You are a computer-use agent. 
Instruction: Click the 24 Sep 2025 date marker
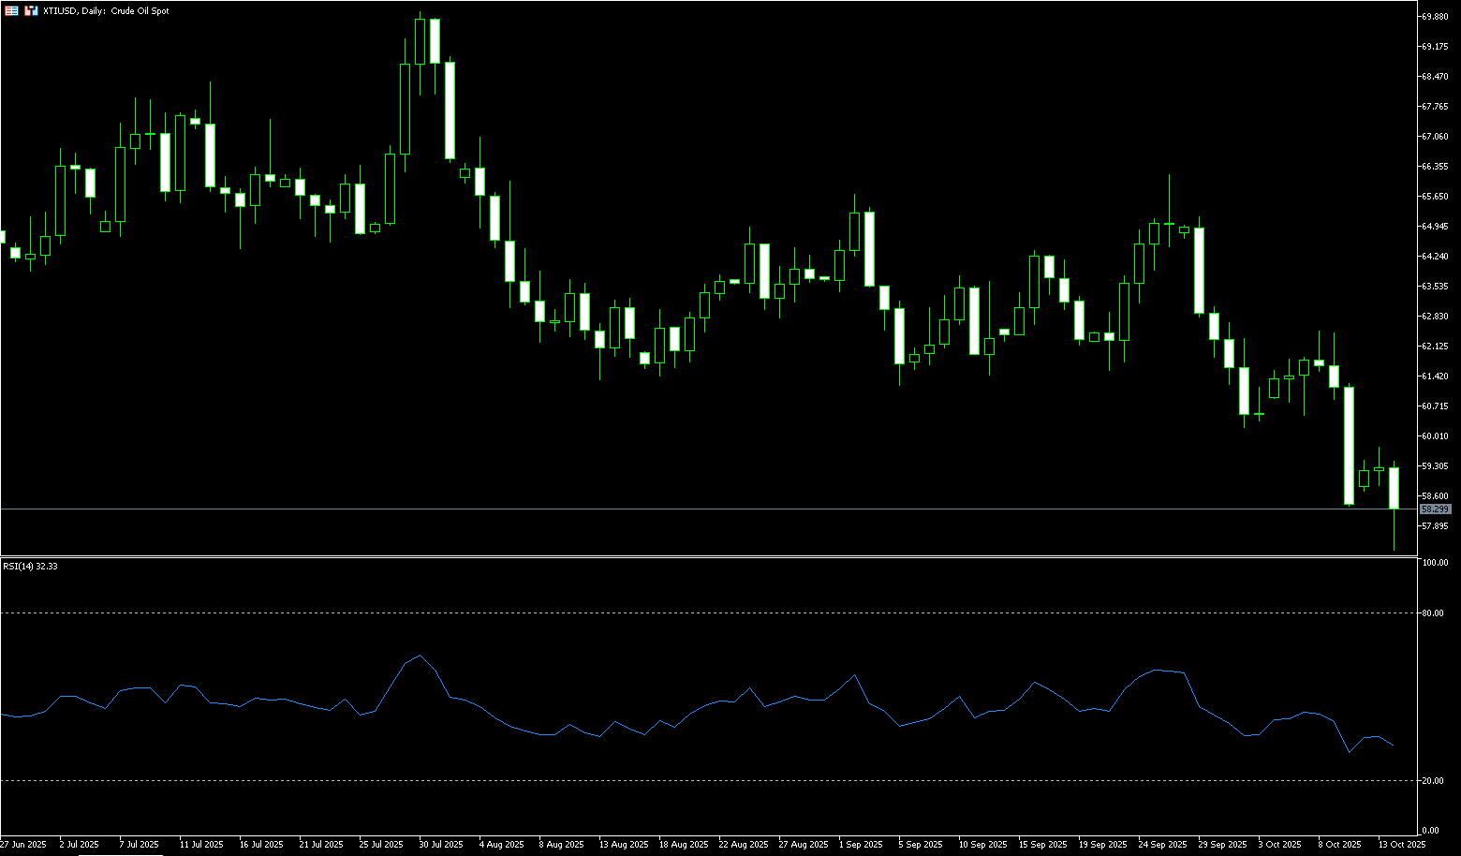tap(1161, 845)
